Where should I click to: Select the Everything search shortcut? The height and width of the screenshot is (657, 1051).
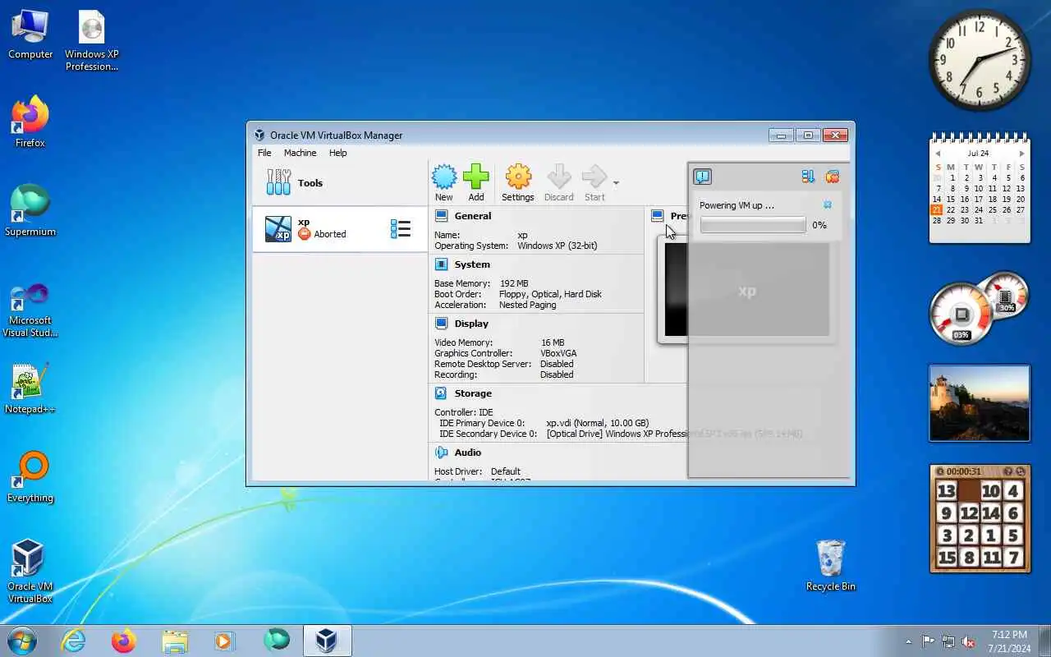pos(30,477)
